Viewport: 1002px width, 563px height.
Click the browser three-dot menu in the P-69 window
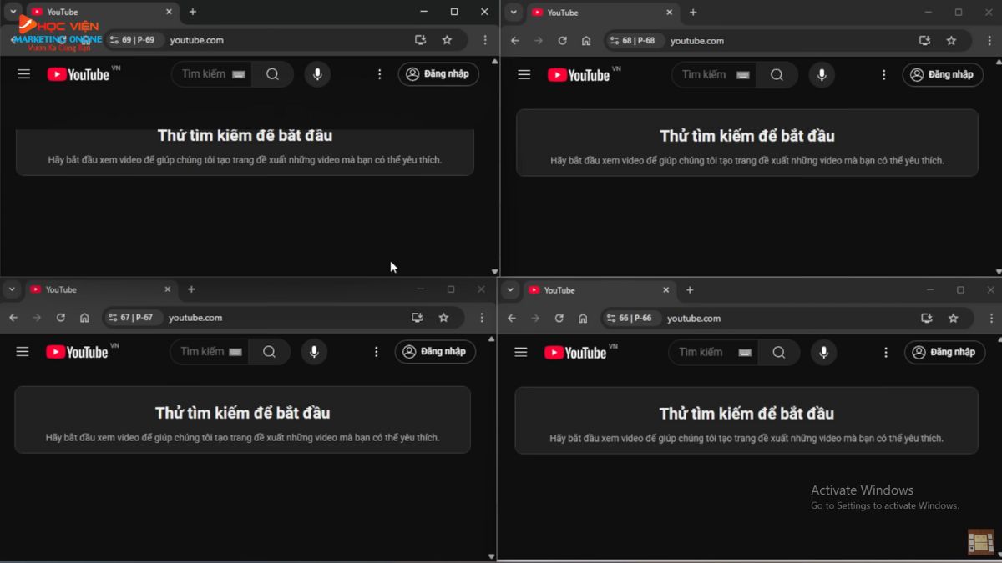point(485,39)
